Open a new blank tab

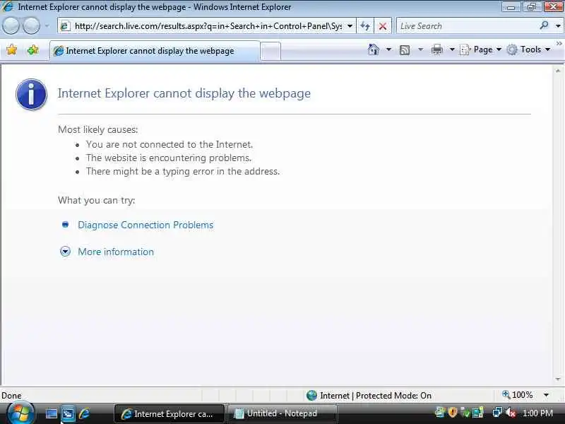[270, 51]
